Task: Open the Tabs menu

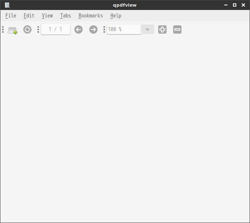Action: click(66, 16)
